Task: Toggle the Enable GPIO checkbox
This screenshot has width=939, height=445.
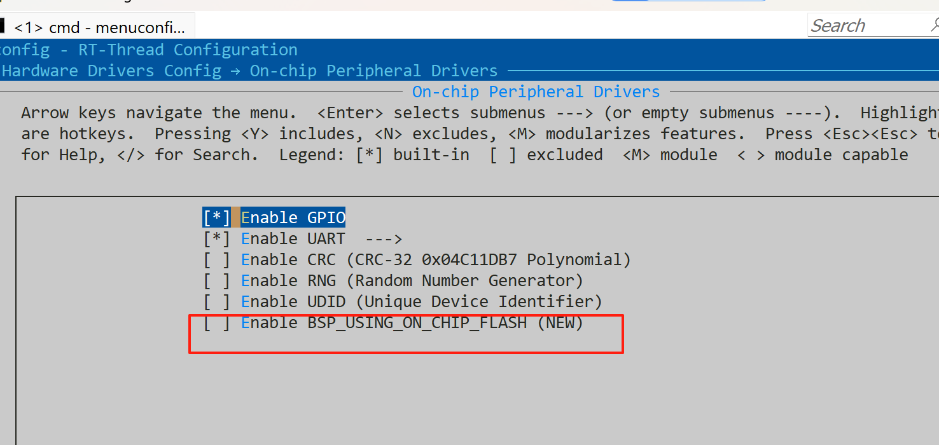Action: point(217,217)
